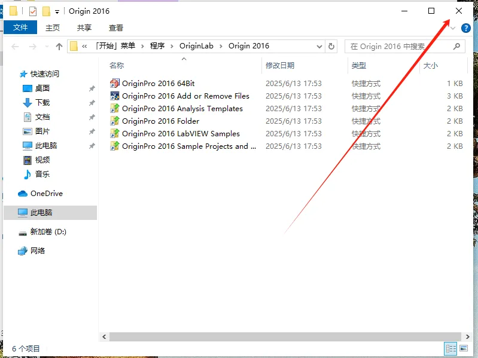Click the Properties checkmark icon in title bar

(33, 11)
